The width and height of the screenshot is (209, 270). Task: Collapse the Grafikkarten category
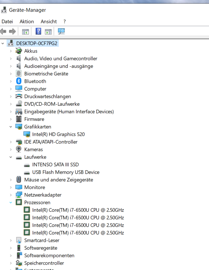[x=11, y=127]
